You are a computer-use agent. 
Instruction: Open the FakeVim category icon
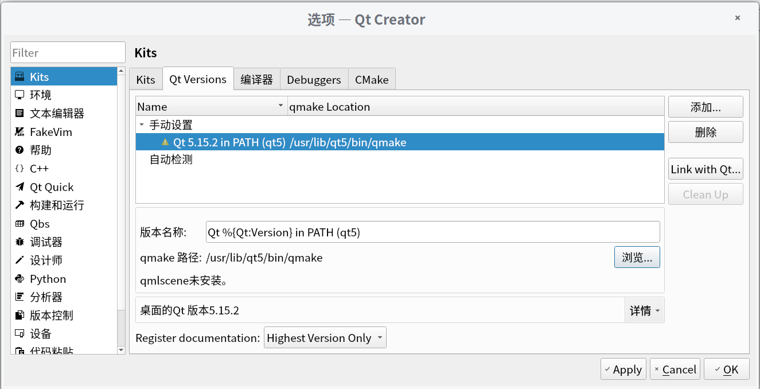(x=20, y=132)
